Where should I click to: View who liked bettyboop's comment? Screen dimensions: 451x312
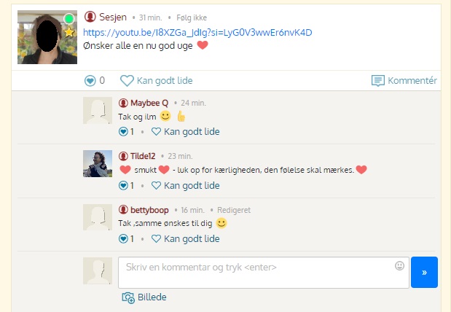126,239
